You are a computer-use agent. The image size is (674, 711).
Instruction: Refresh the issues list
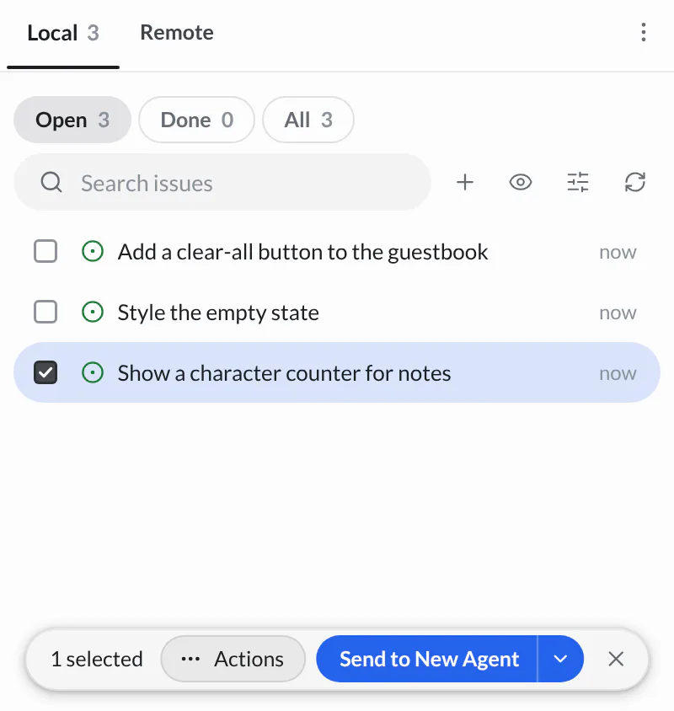(x=634, y=182)
